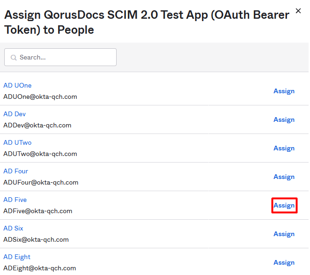Viewport: 310px width, 275px height.
Task: Select the email ADUFour@okta-qch.com
Action: tap(41, 182)
